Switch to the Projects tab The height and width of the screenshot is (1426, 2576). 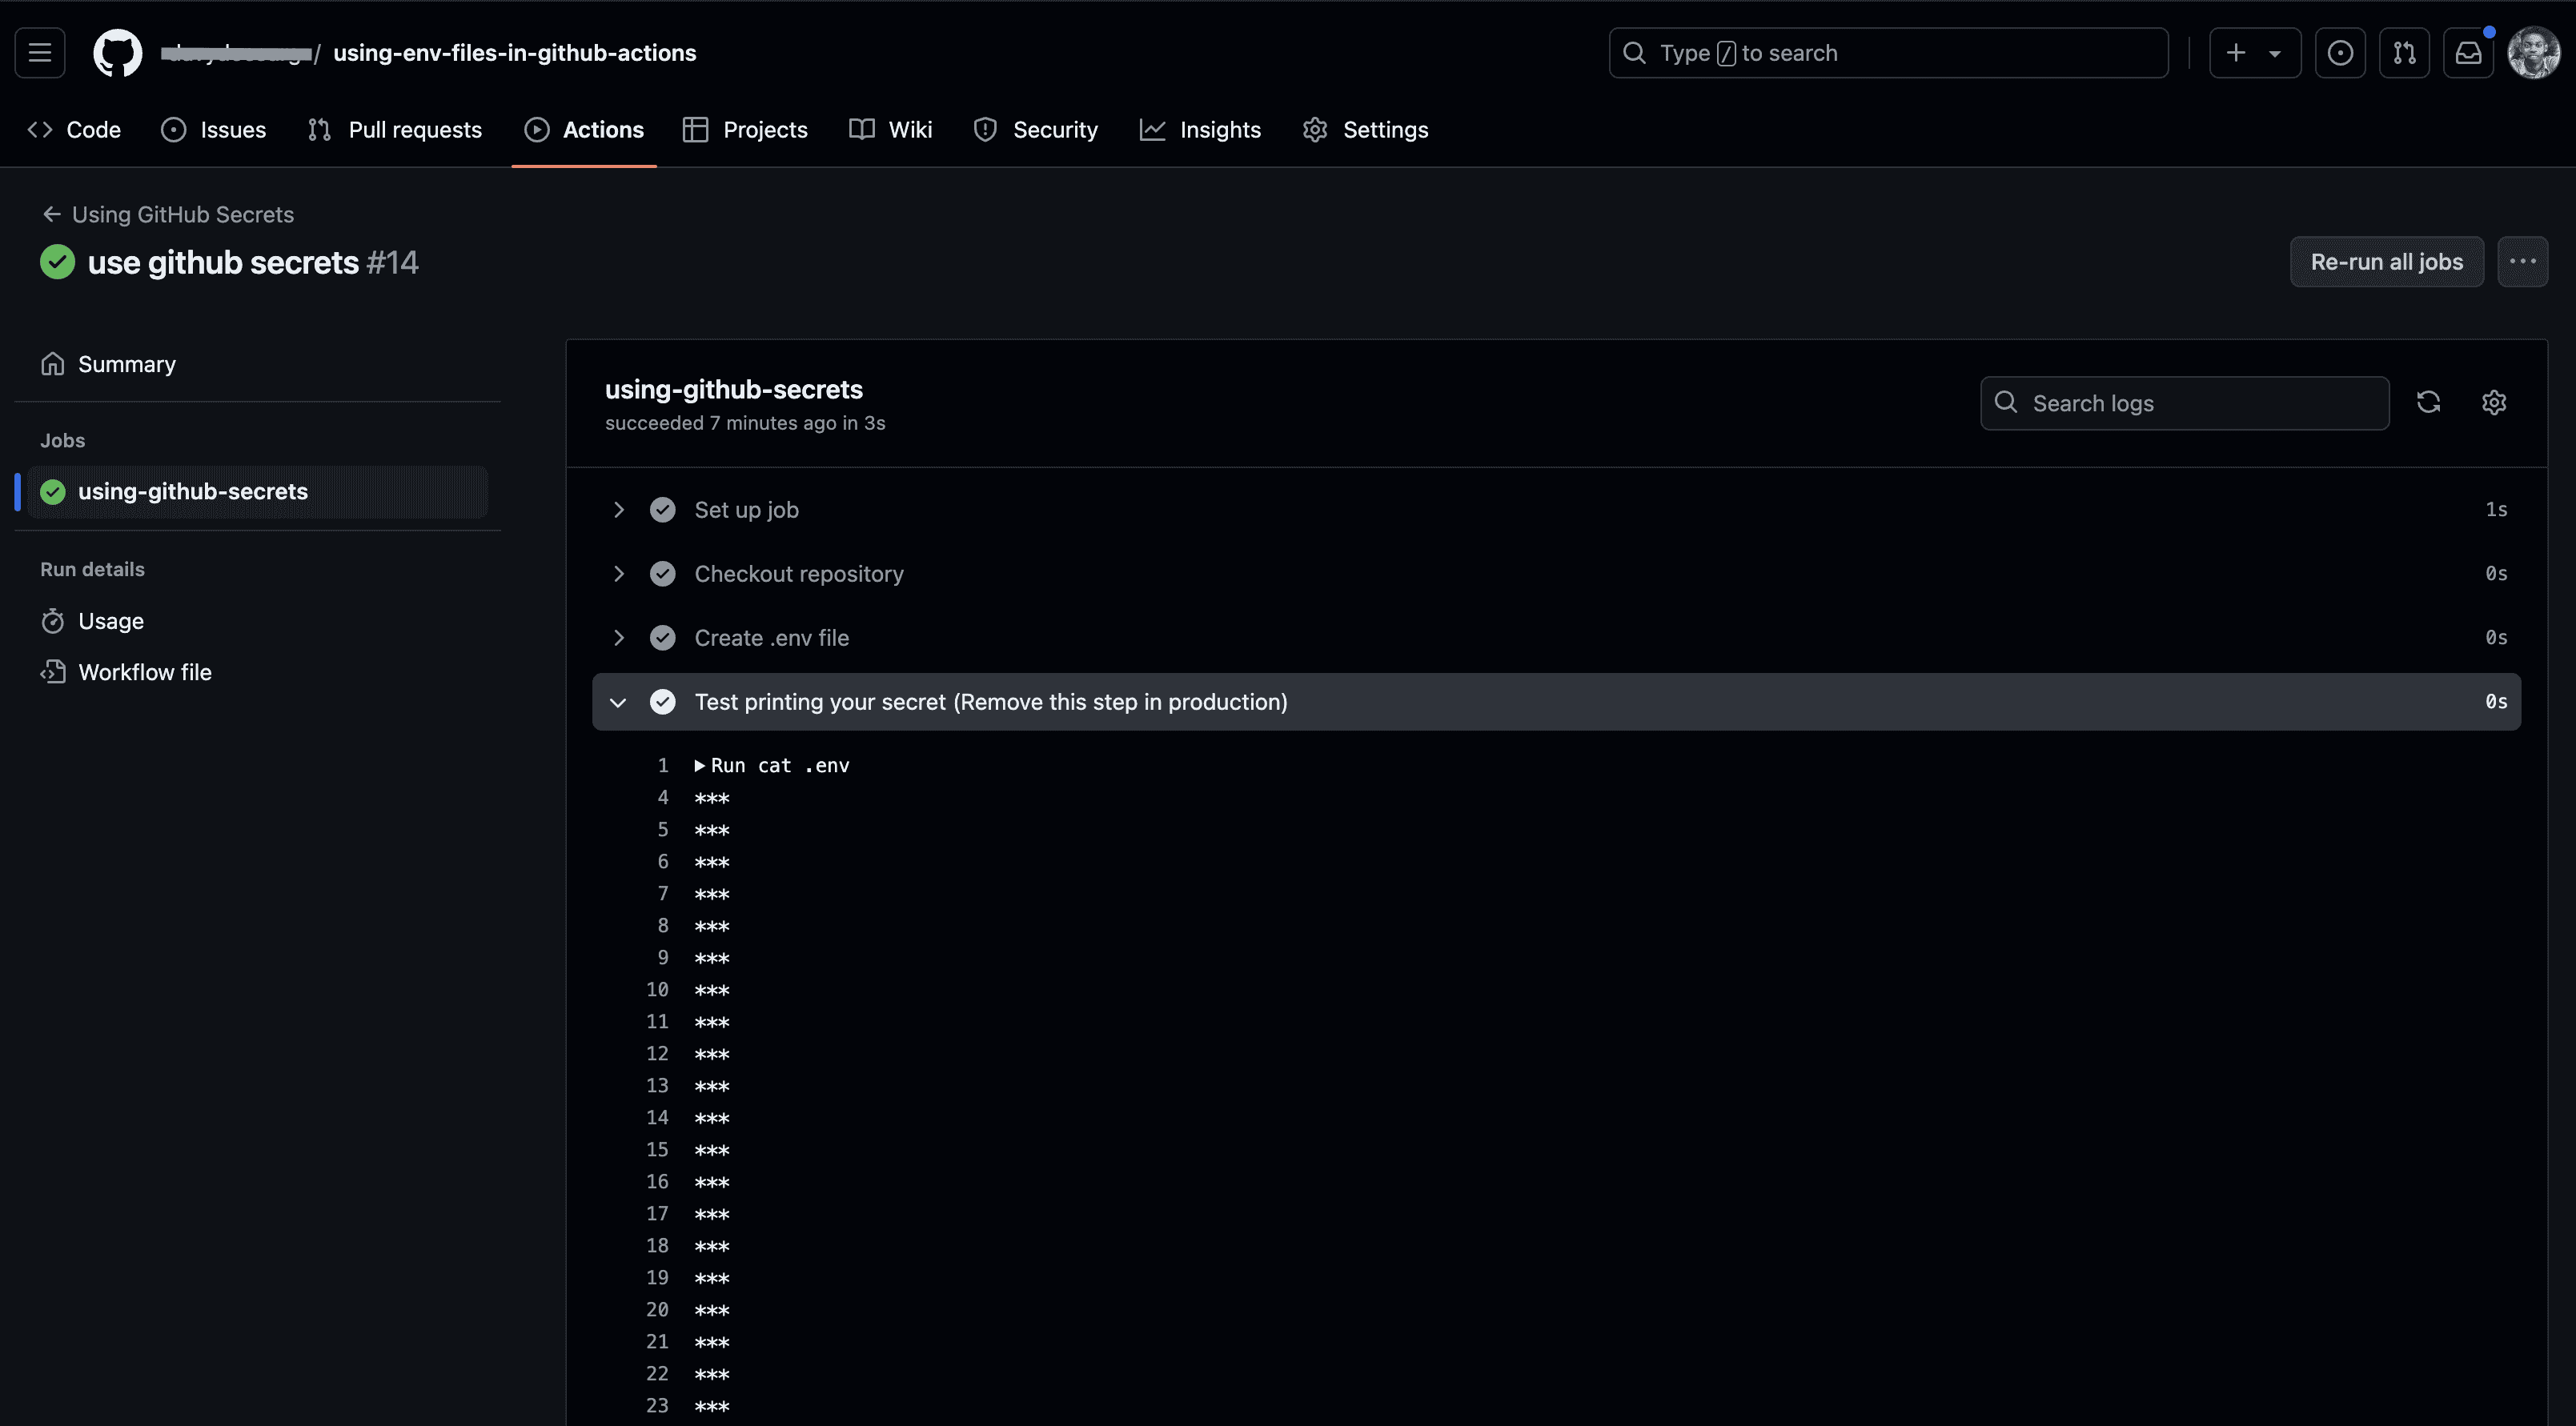point(745,130)
